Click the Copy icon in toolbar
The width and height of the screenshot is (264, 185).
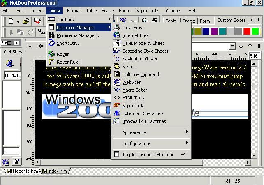pyautogui.click(x=21, y=32)
